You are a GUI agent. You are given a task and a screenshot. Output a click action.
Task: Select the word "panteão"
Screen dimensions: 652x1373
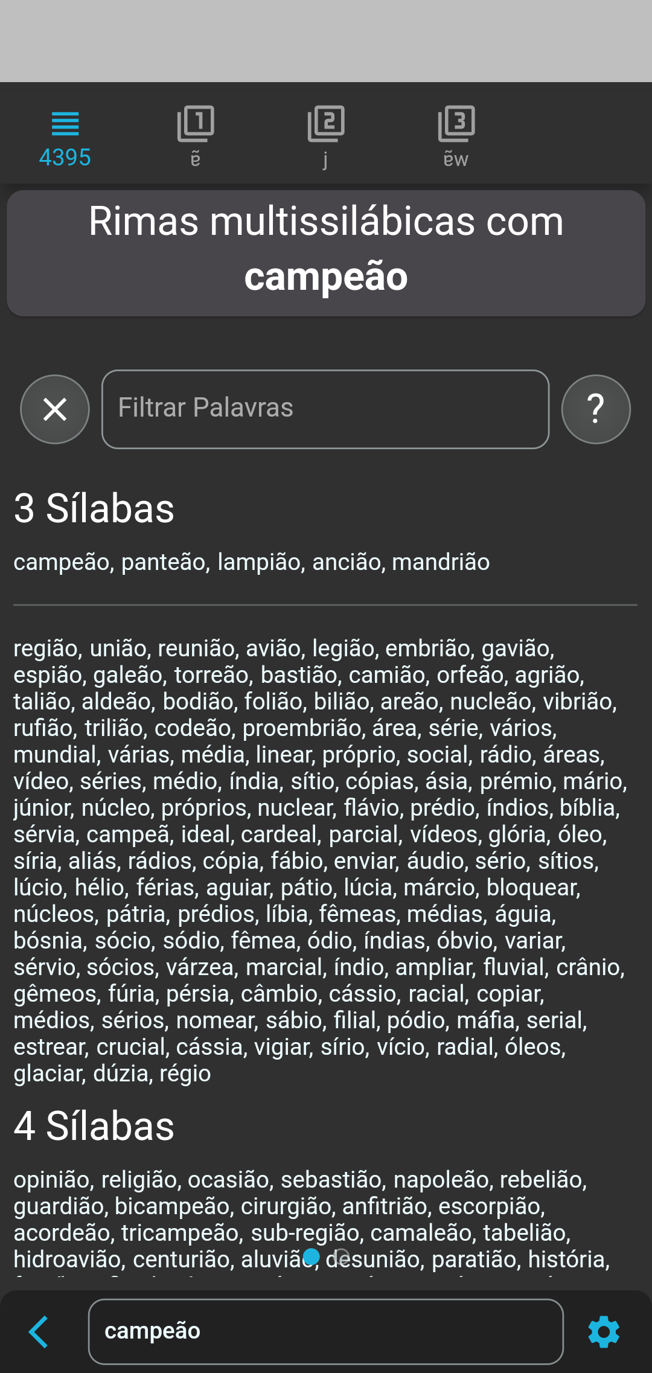(x=163, y=562)
